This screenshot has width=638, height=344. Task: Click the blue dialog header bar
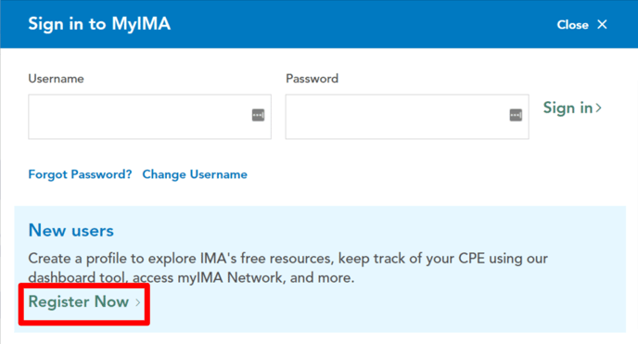coord(319,24)
